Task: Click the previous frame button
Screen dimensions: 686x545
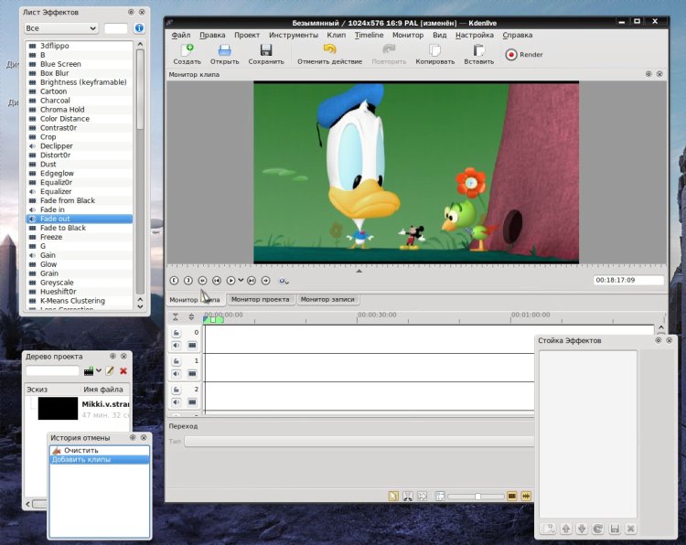Action: coord(217,281)
